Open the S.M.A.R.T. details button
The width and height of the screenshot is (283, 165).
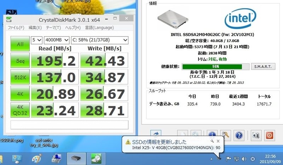click(263, 66)
